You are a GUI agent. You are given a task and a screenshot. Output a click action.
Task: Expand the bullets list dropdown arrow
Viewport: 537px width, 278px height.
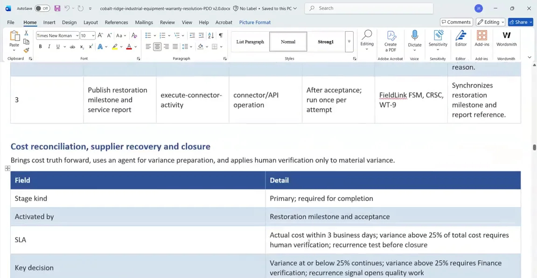(x=155, y=35)
